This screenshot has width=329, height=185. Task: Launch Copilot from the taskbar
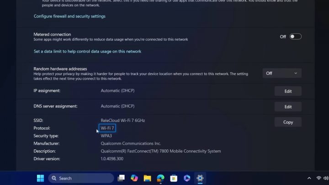point(134,178)
